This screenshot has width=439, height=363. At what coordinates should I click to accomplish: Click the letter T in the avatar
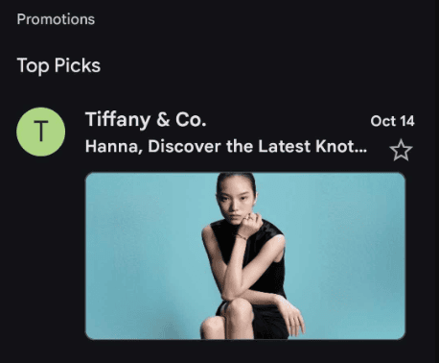[41, 132]
